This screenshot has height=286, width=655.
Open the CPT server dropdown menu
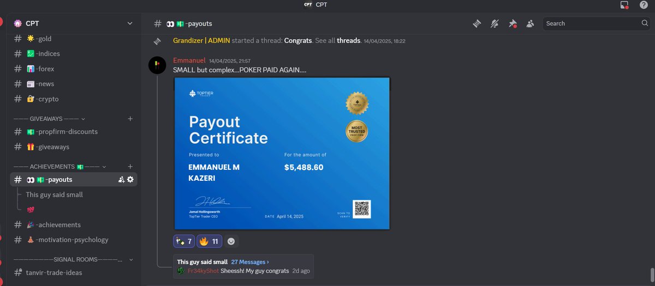pyautogui.click(x=129, y=23)
